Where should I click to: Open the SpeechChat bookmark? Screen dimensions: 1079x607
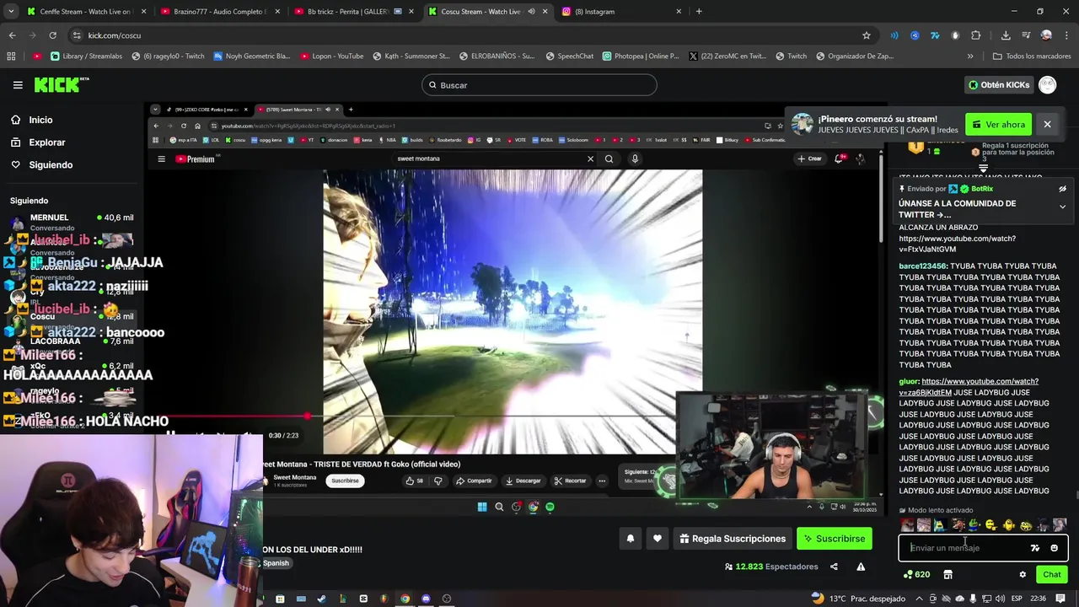(569, 56)
